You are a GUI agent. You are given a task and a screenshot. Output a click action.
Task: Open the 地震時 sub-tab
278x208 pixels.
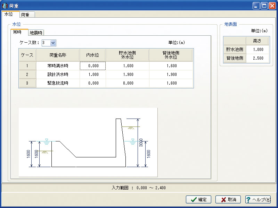(x=36, y=33)
